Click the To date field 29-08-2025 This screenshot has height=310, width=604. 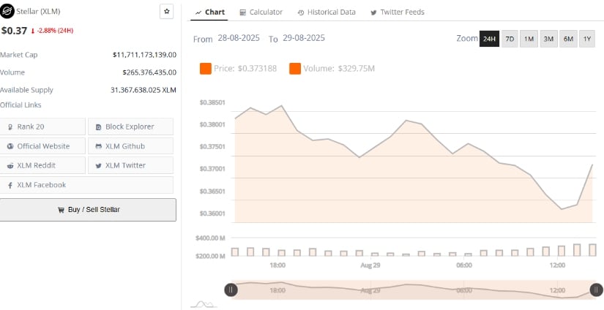304,38
